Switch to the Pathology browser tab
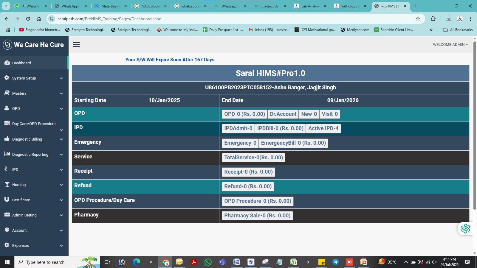The width and height of the screenshot is (477, 268). pyautogui.click(x=350, y=6)
